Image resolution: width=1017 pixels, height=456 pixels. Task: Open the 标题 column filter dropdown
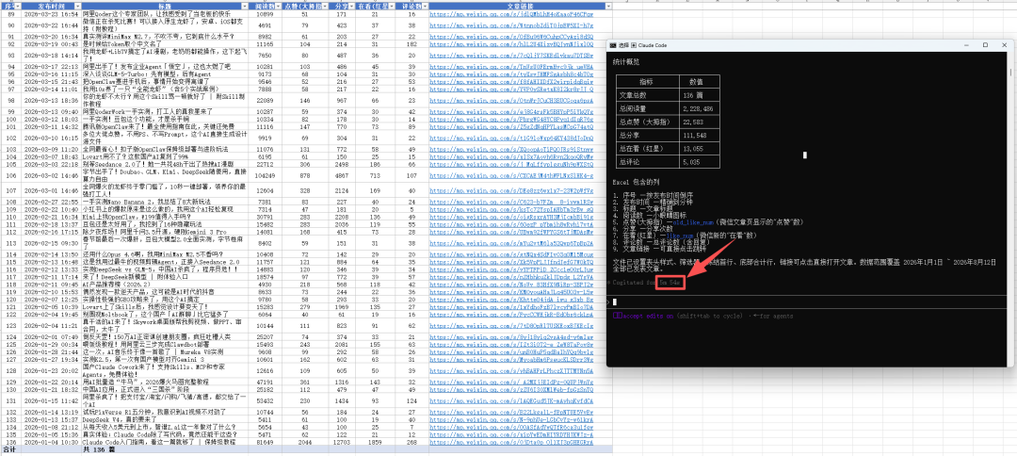click(x=244, y=6)
